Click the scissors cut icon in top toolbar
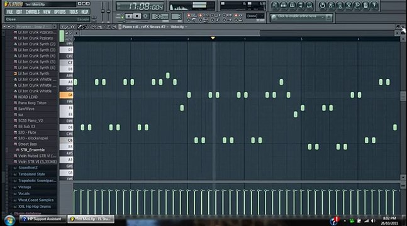407x226 pixels. pos(348,6)
